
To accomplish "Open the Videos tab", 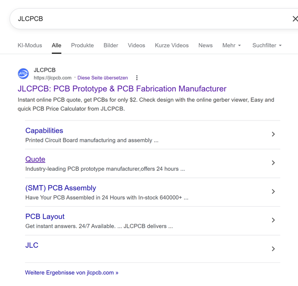I will (136, 45).
